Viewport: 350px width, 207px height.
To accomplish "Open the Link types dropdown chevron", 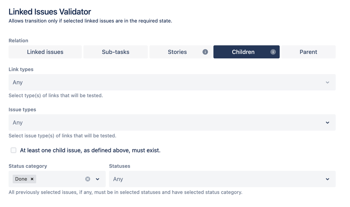I will click(327, 83).
